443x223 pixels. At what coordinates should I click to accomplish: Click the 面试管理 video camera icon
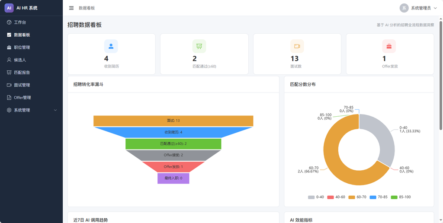click(9, 85)
